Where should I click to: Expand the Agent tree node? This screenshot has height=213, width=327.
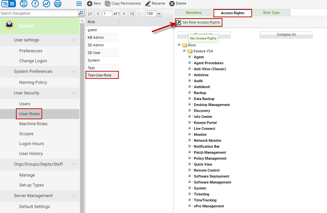[189, 57]
